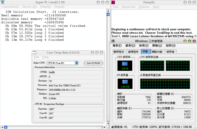Click the physical memory total value 2064752
Viewport: 197px width, 129px height.
pyautogui.click(x=186, y=97)
